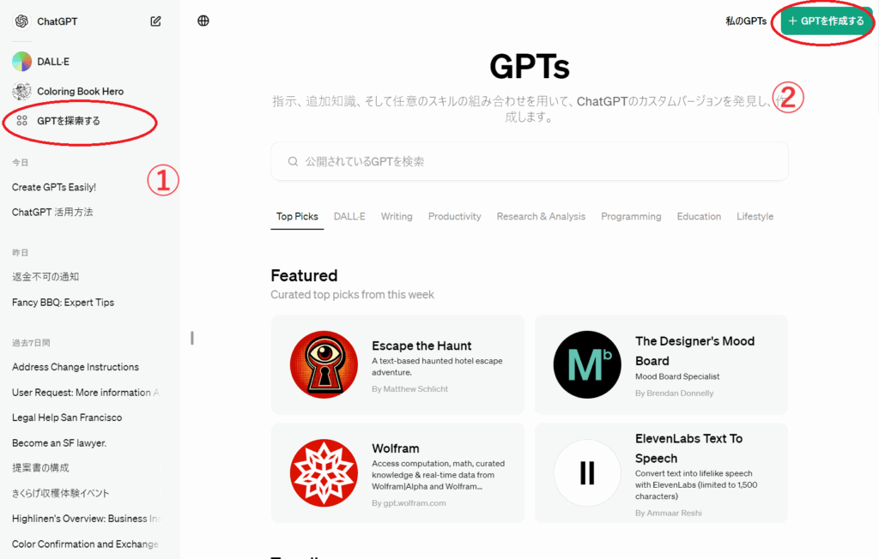Click the Mood Board Specialist description
Screen dimensions: 879x559
(x=677, y=376)
